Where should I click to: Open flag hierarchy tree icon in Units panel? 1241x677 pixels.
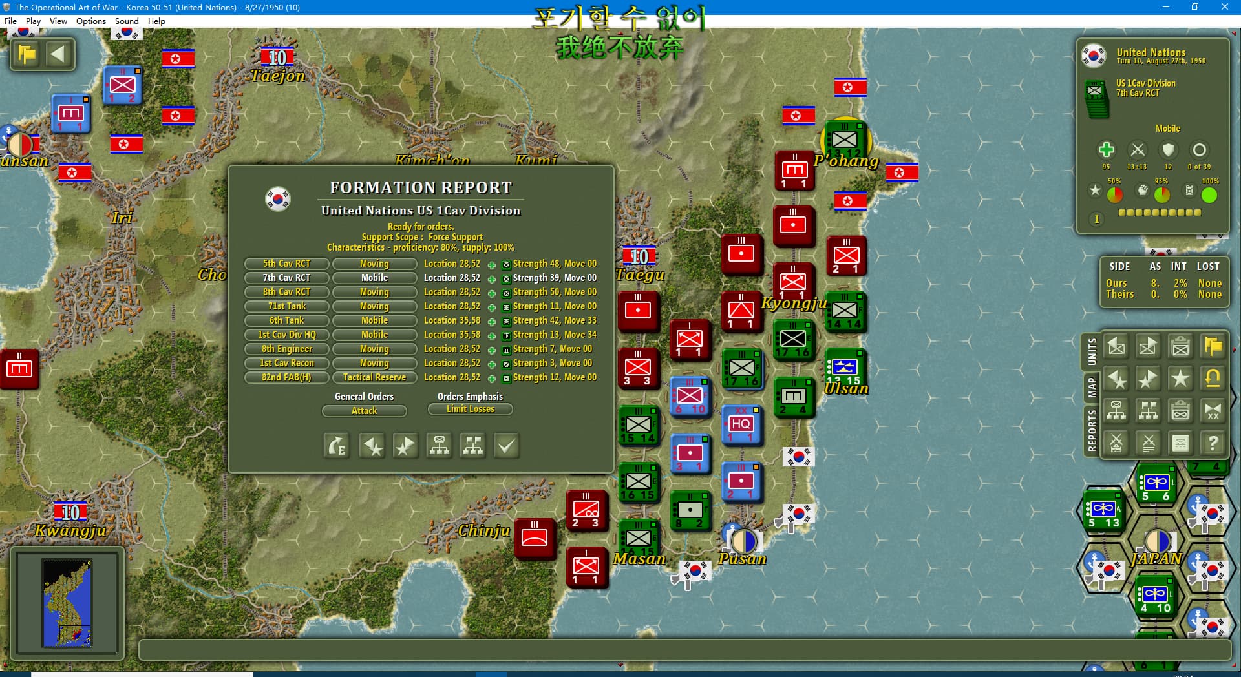pos(1148,411)
